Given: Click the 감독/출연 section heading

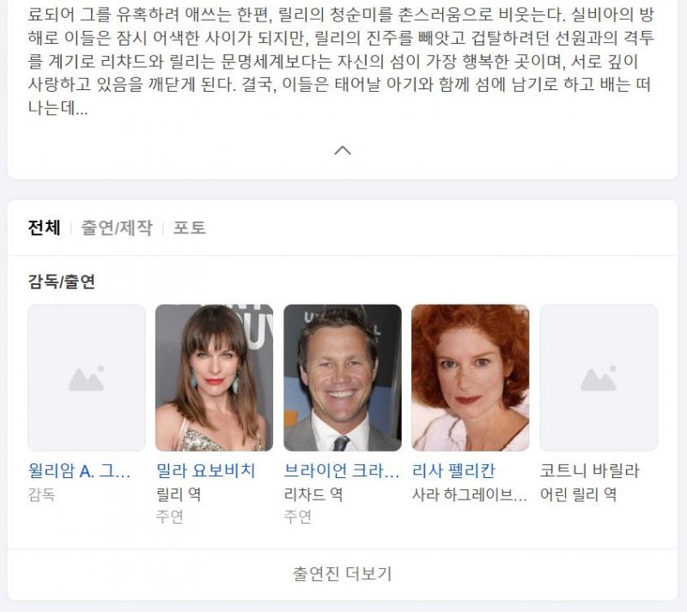Looking at the screenshot, I should 61,282.
